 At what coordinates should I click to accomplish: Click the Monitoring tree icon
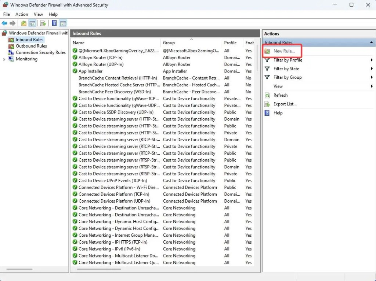[11, 59]
